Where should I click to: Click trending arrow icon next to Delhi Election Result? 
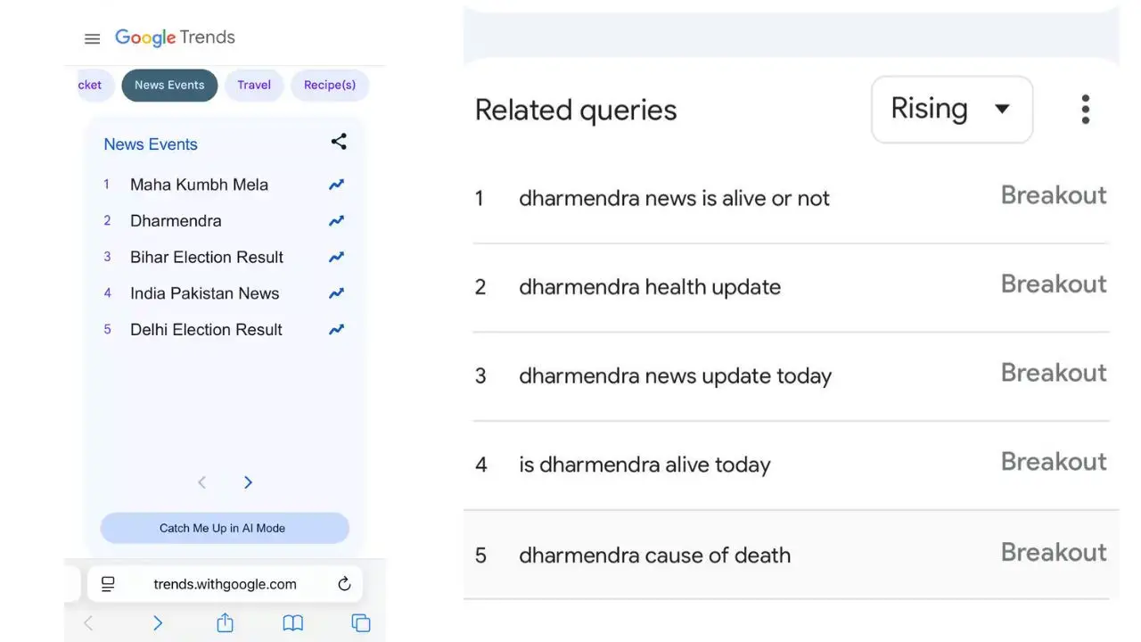point(336,329)
